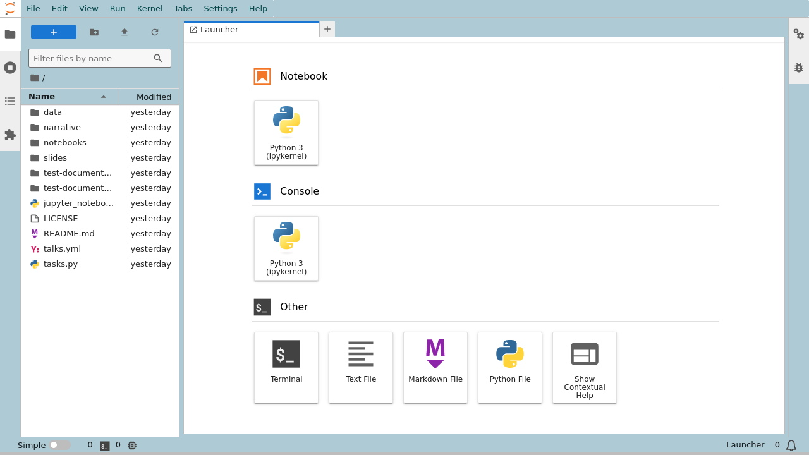This screenshot has height=455, width=809.
Task: Create a new Python File
Action: click(510, 367)
